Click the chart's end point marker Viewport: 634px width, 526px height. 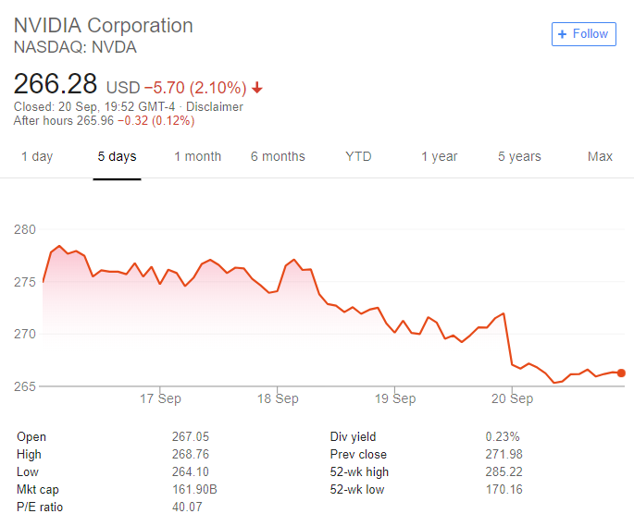pyautogui.click(x=621, y=373)
